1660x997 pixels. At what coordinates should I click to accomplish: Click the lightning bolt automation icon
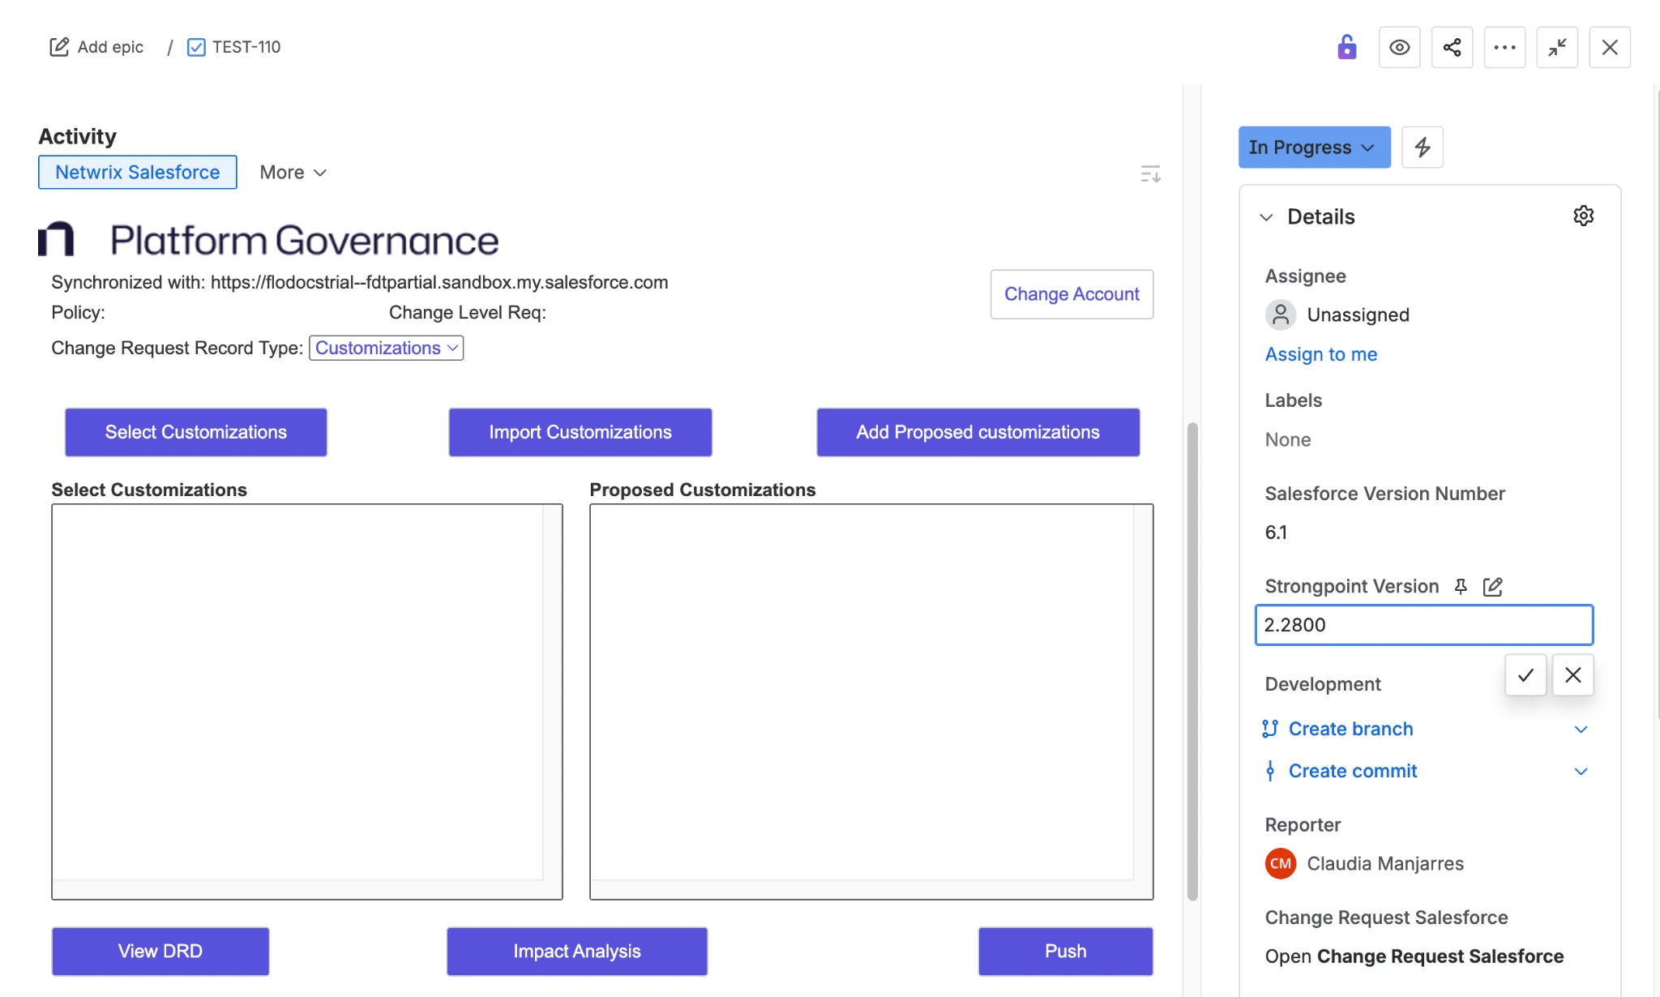[1422, 147]
